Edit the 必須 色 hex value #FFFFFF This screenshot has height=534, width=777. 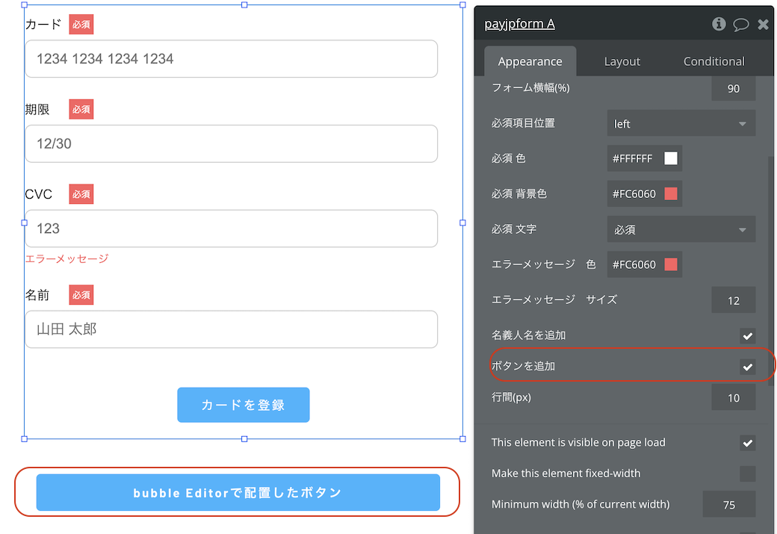point(633,158)
